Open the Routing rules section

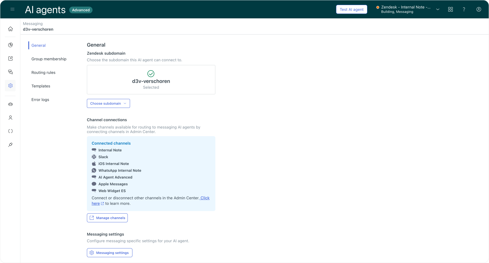[x=43, y=73]
